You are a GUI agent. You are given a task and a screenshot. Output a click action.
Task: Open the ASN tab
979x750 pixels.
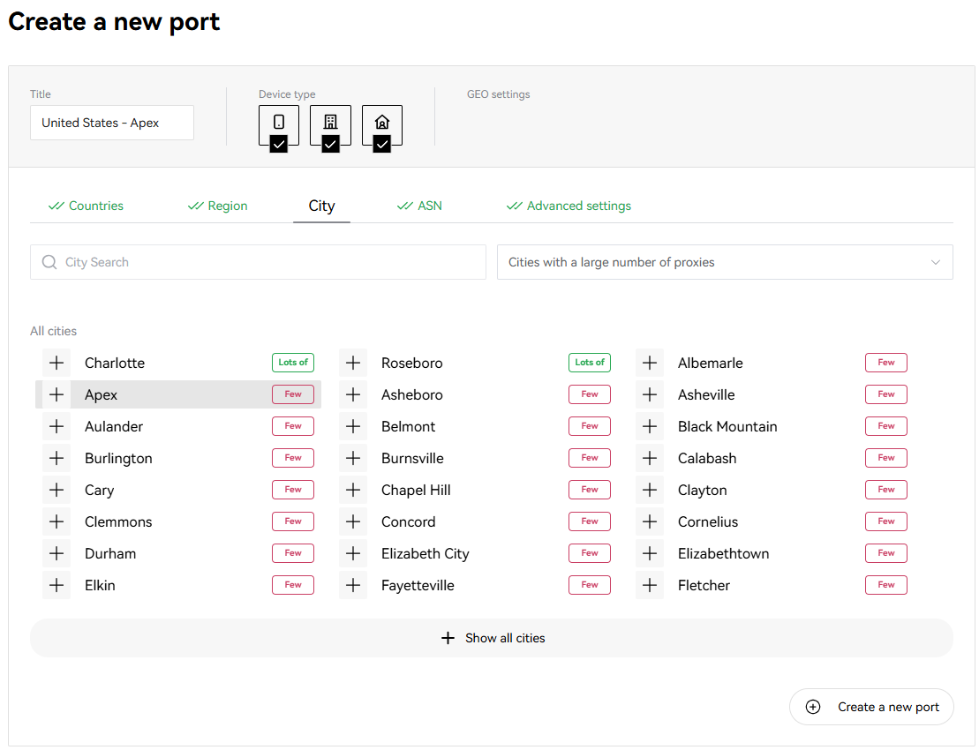click(419, 206)
